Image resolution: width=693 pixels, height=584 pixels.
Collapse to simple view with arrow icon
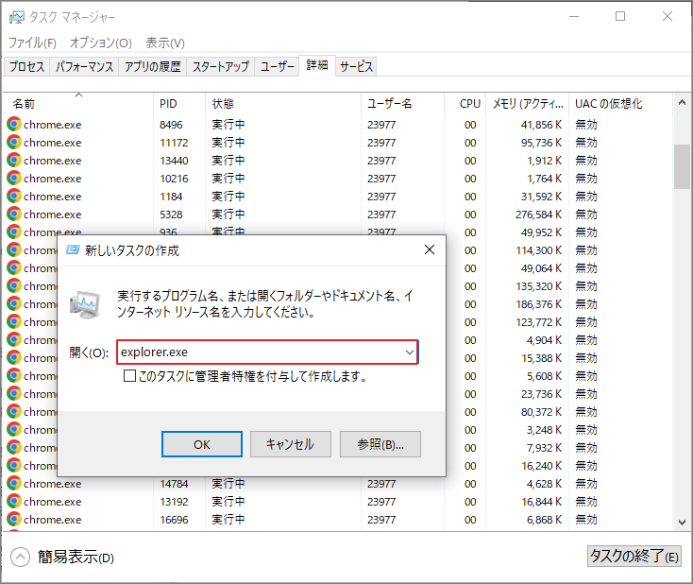click(x=21, y=557)
